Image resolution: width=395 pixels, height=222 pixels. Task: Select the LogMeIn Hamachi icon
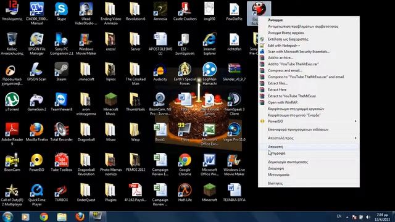[210, 70]
